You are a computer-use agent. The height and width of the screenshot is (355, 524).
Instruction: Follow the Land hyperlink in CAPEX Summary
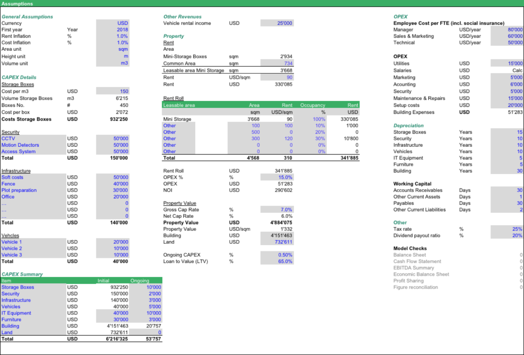[7, 332]
